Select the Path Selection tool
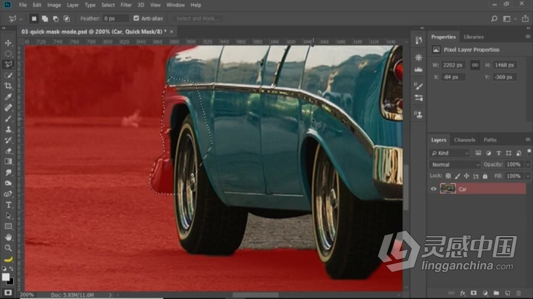The height and width of the screenshot is (299, 533). coord(8,216)
